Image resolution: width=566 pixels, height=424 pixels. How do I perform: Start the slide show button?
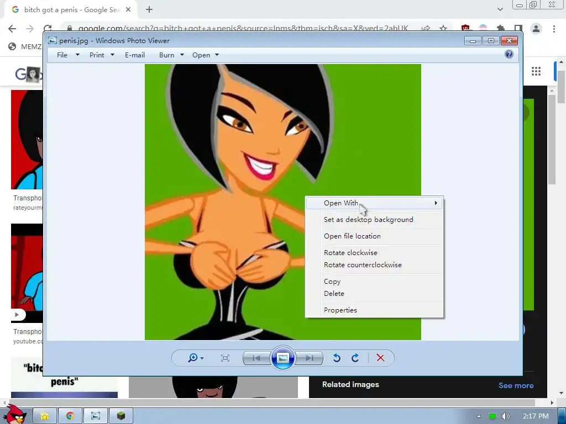pyautogui.click(x=282, y=358)
